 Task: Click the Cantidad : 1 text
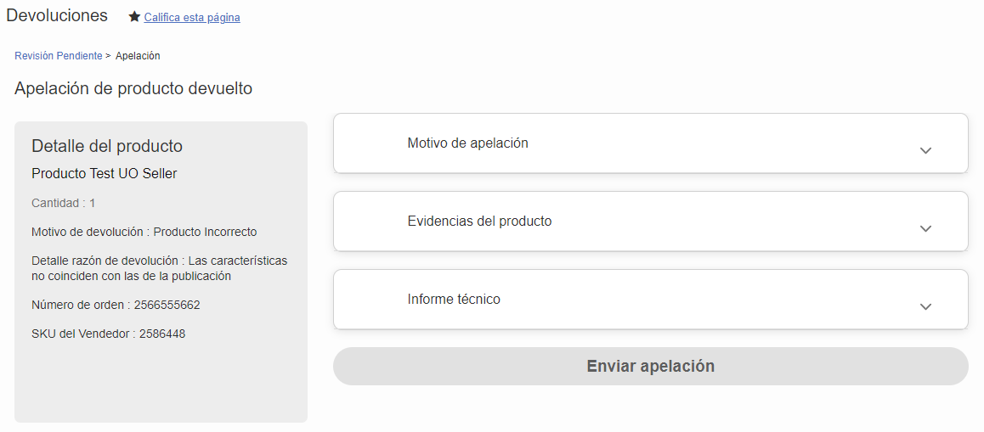(x=64, y=203)
